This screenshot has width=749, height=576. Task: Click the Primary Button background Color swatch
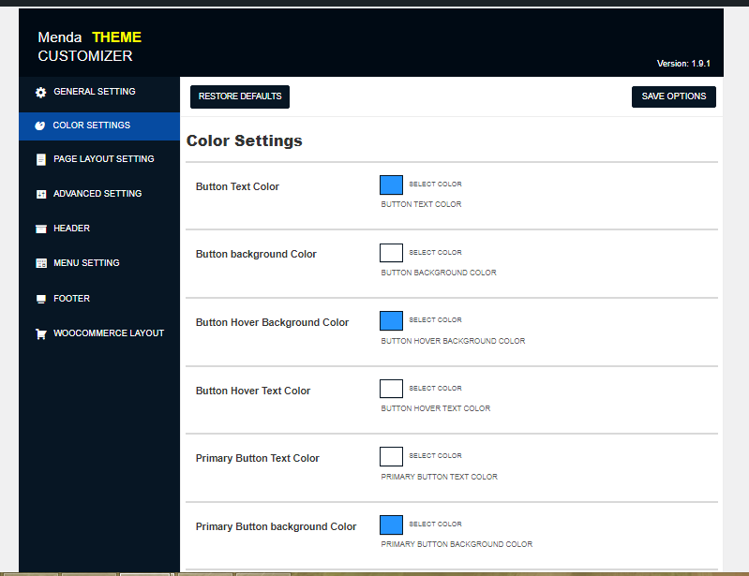[x=391, y=524]
